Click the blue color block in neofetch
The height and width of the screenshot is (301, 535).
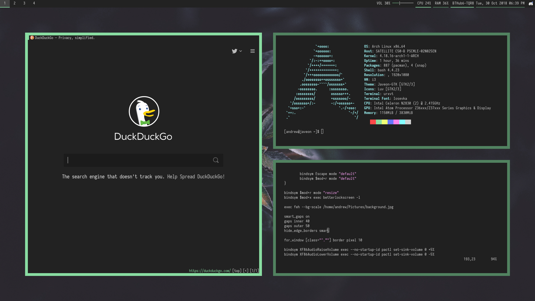coord(390,122)
